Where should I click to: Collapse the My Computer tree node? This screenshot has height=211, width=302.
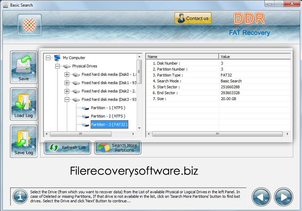pyautogui.click(x=48, y=58)
